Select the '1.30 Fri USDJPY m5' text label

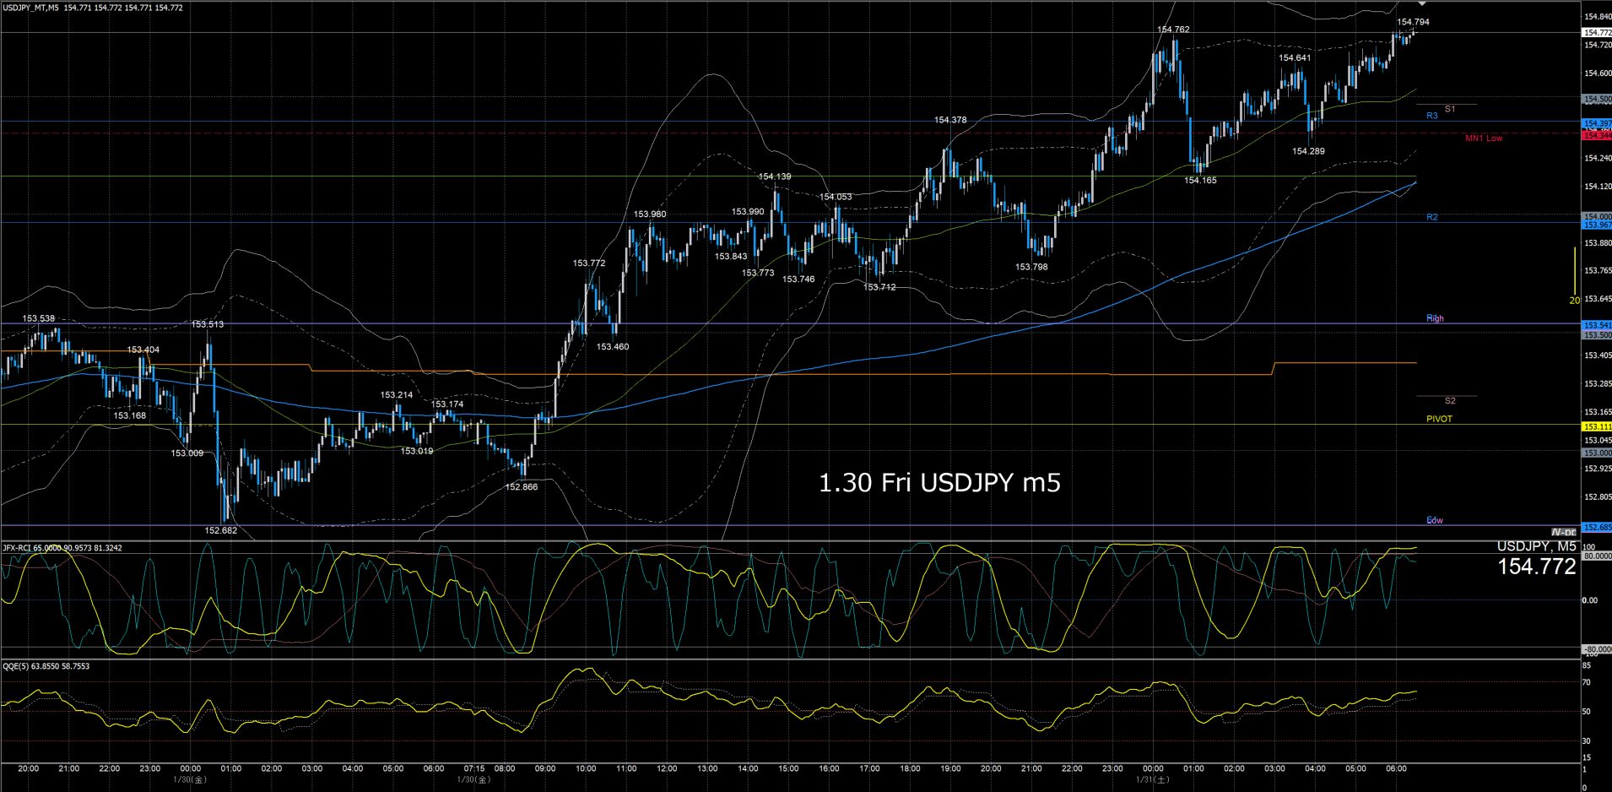939,483
